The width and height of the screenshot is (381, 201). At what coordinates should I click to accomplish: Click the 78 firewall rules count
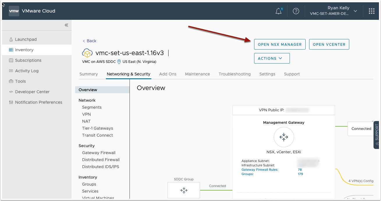point(300,170)
